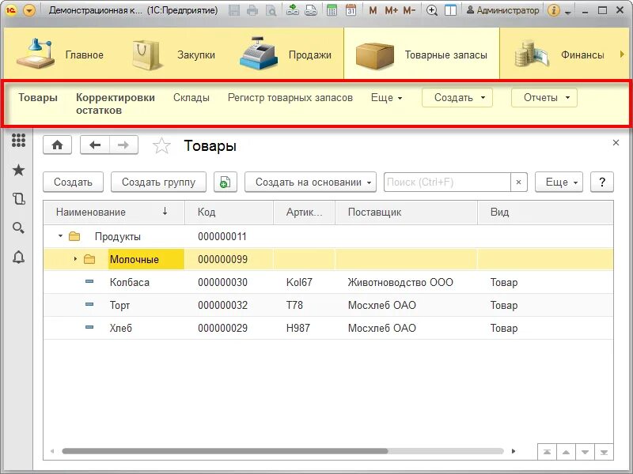Open notifications bell in sidebar
633x474 pixels.
tap(18, 258)
